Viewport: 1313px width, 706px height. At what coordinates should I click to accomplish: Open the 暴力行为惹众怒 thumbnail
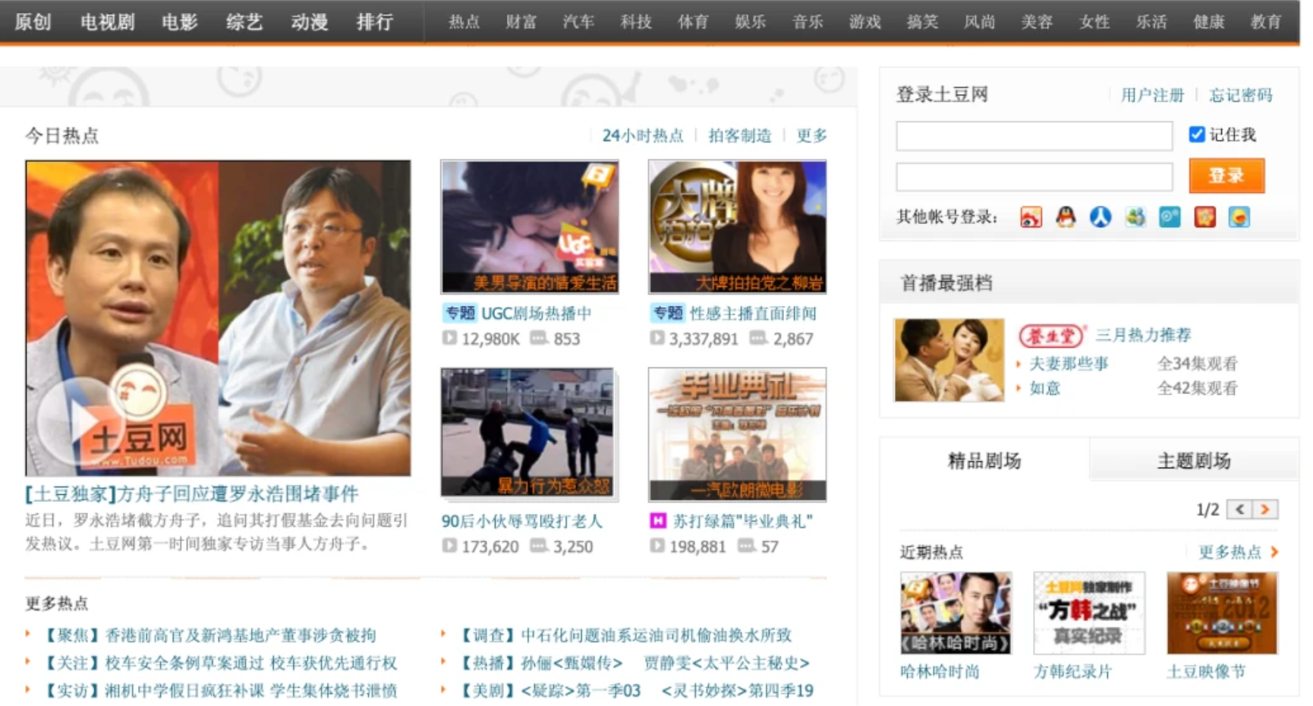(527, 433)
